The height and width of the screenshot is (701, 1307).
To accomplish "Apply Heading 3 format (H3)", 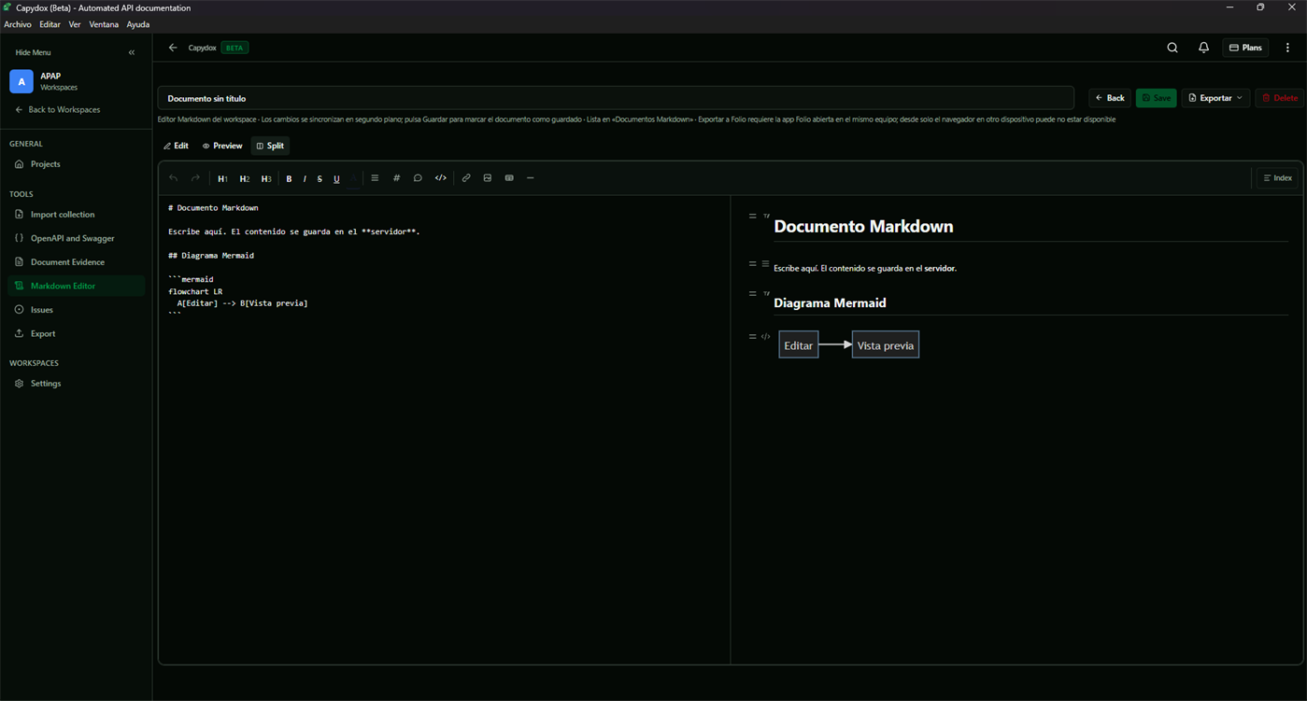I will click(x=265, y=178).
